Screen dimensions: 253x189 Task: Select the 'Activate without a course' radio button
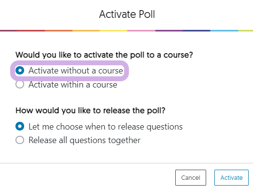[20, 71]
